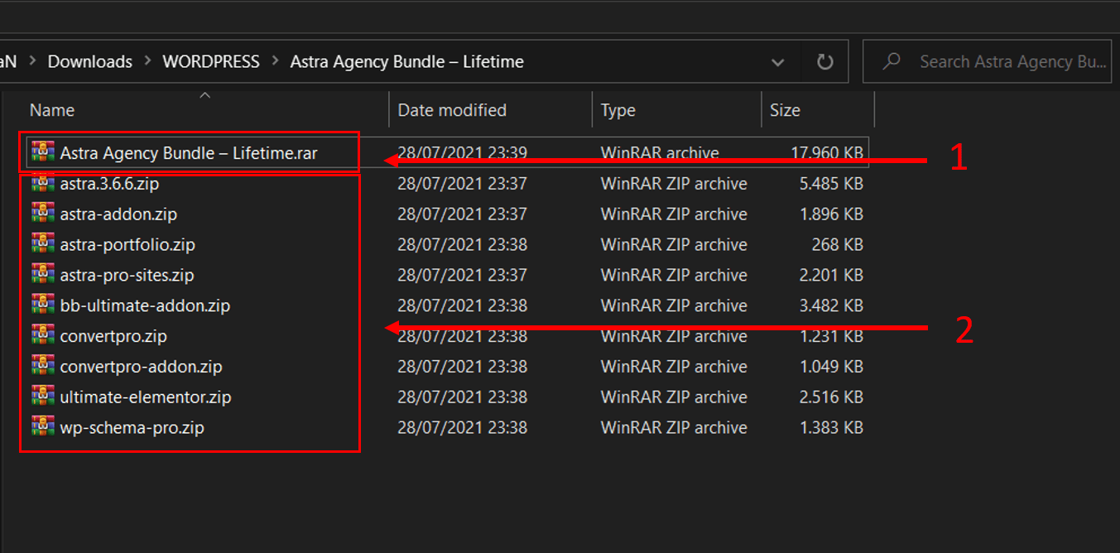1120x553 pixels.
Task: Navigate to WORDPRESS via the breadcrumb
Action: [210, 60]
